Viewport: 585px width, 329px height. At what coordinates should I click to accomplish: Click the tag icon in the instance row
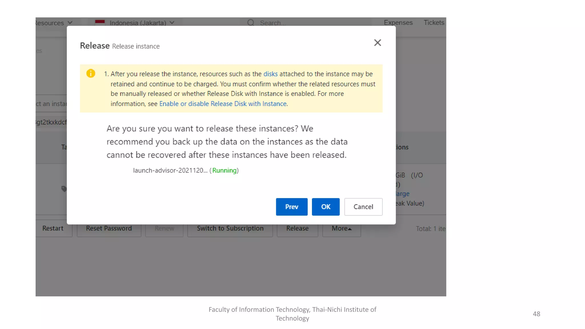[64, 188]
